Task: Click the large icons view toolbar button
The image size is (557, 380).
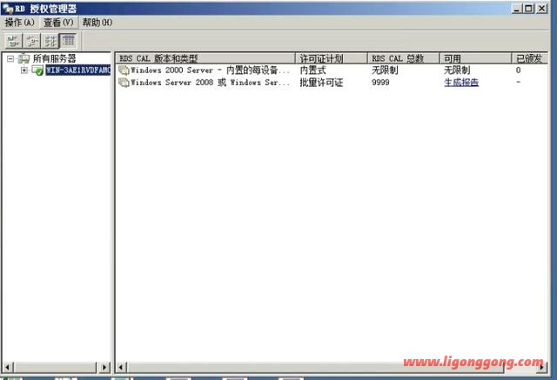Action: coord(14,41)
